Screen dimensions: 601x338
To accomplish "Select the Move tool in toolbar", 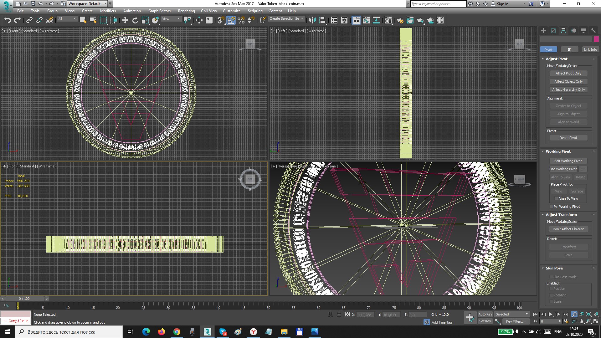I will pyautogui.click(x=125, y=20).
